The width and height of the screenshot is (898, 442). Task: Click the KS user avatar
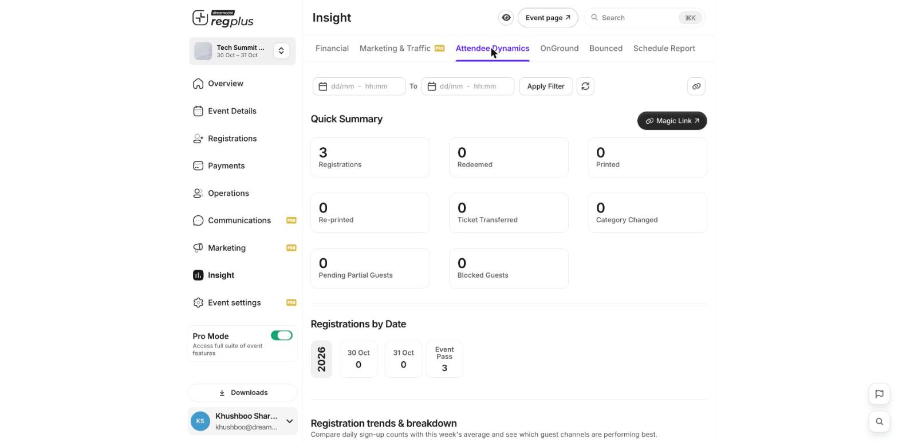click(200, 421)
